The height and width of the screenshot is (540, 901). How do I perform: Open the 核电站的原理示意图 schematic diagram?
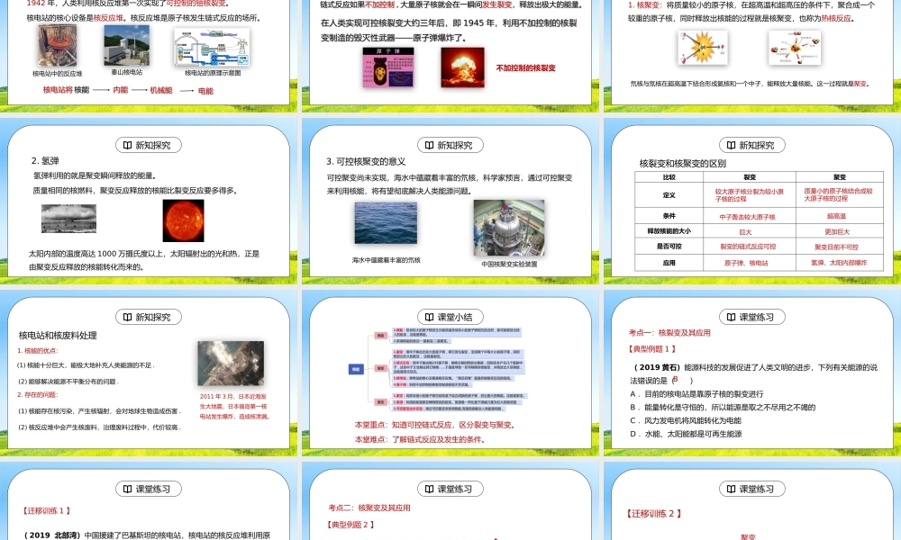pyautogui.click(x=212, y=48)
